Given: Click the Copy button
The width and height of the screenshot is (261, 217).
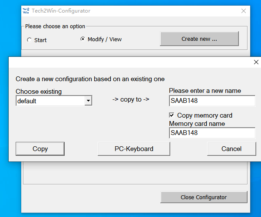Looking at the screenshot, I should click(x=40, y=149).
